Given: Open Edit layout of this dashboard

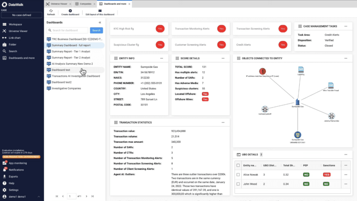Looking at the screenshot, I should click(x=100, y=11).
